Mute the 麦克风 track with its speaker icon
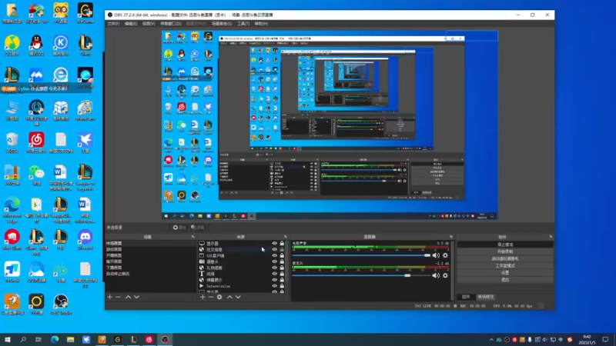The width and height of the screenshot is (616, 346). tap(436, 275)
